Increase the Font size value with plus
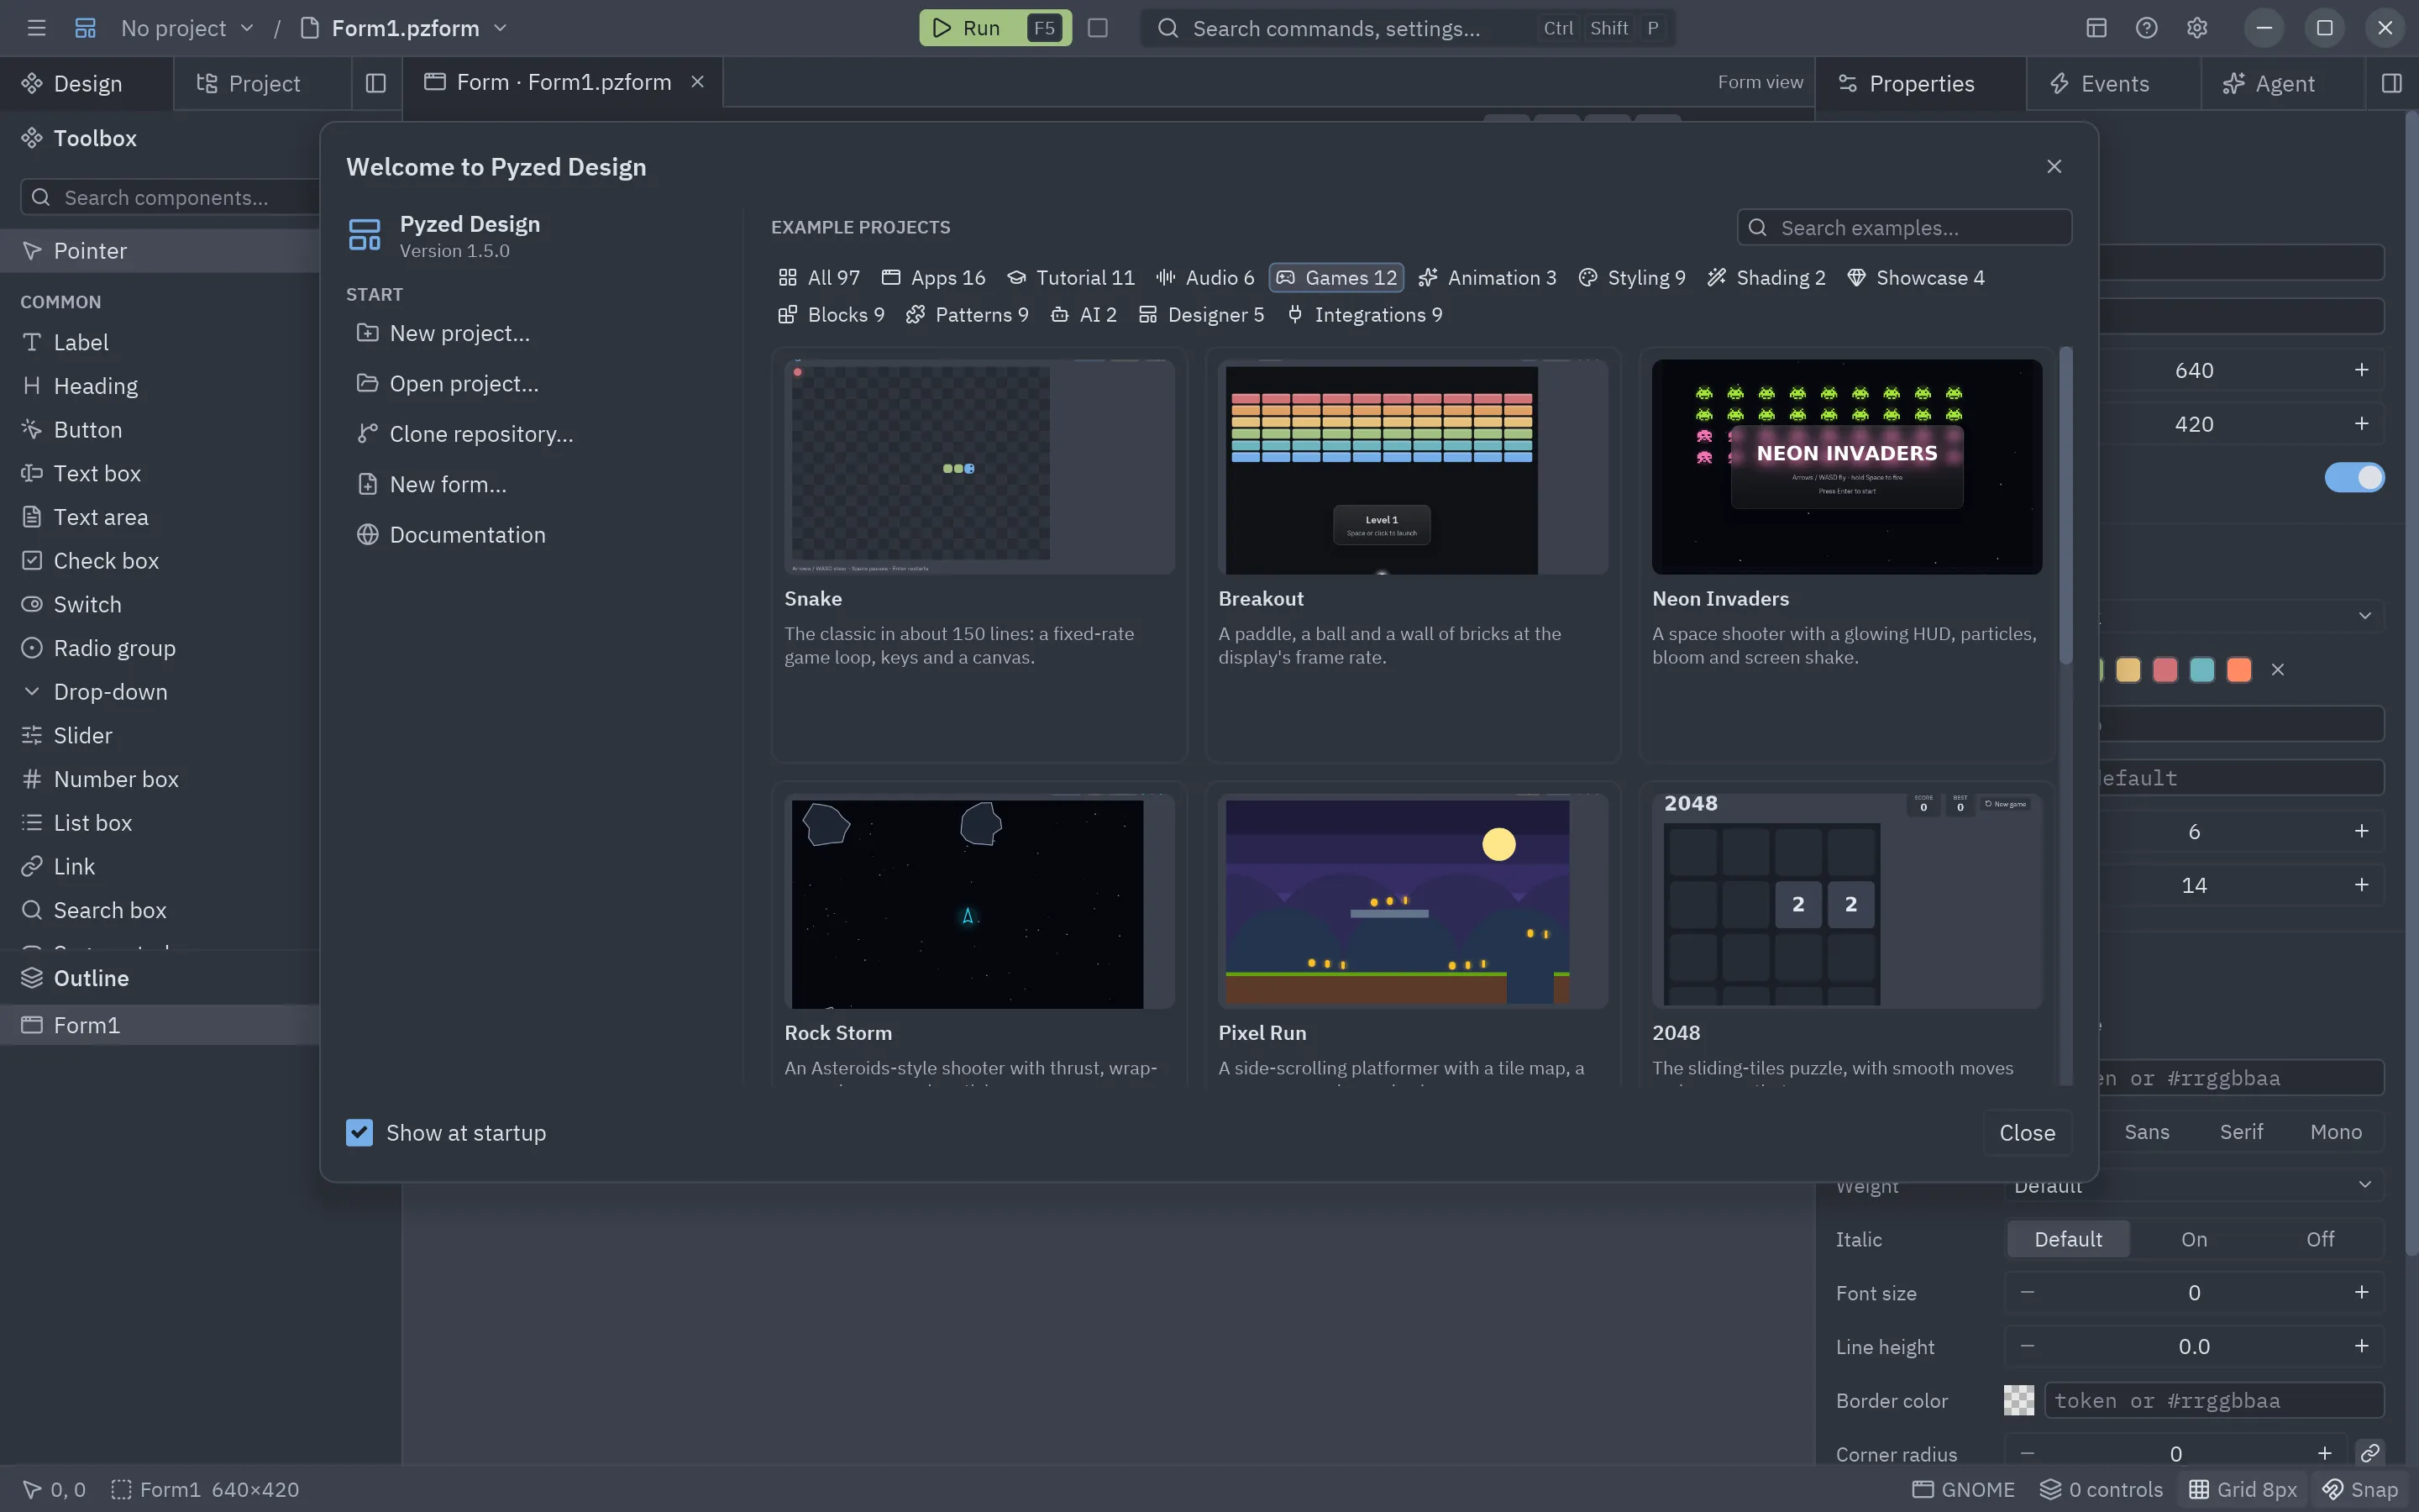2419x1512 pixels. [x=2361, y=1293]
